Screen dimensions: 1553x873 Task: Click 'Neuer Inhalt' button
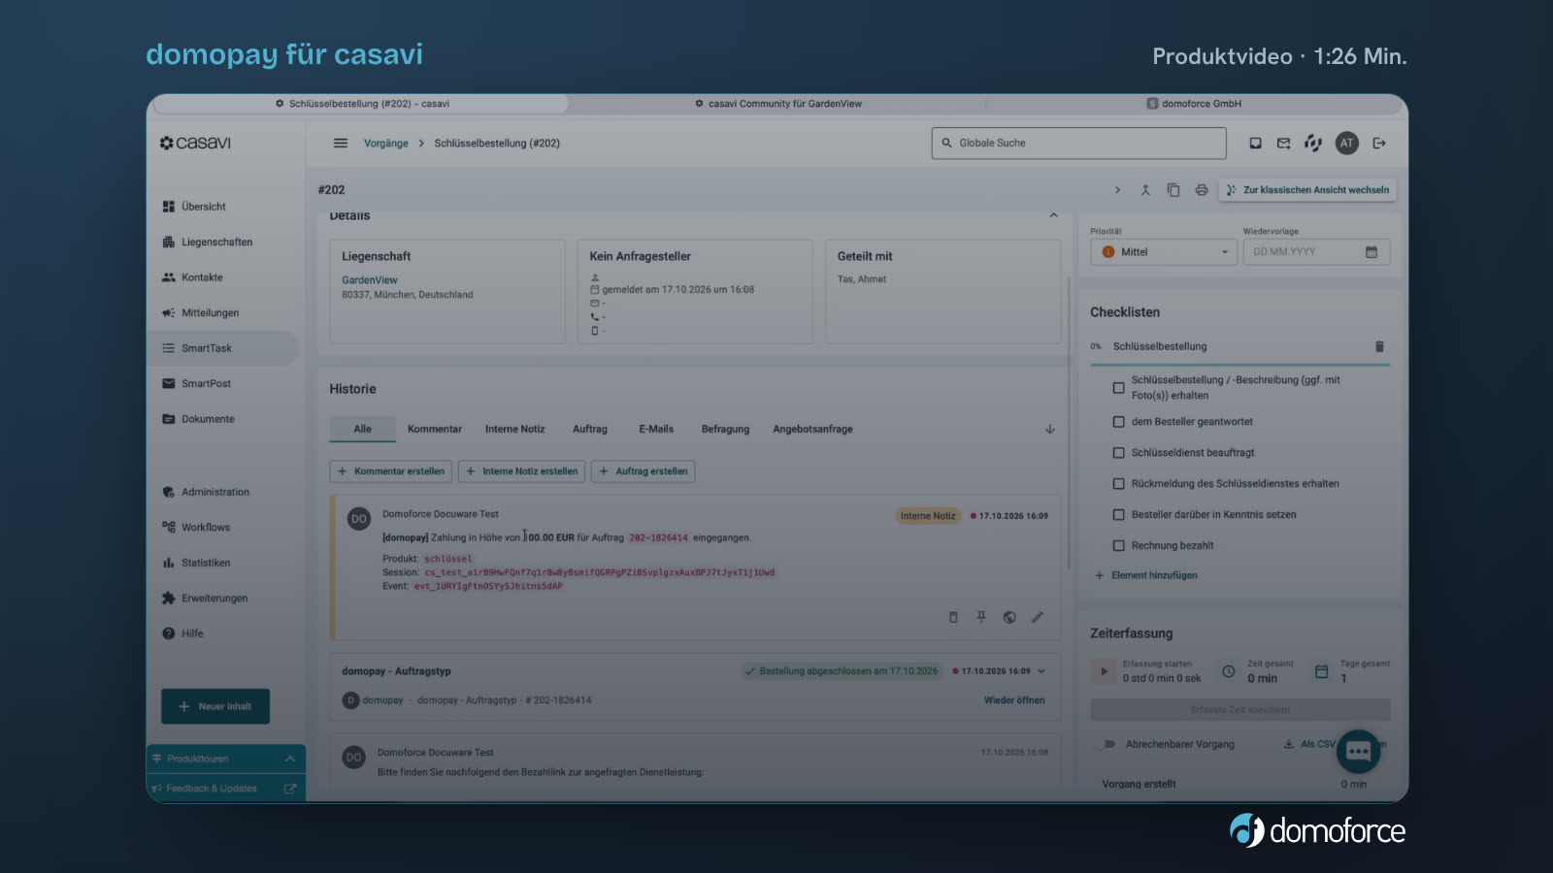(x=215, y=706)
